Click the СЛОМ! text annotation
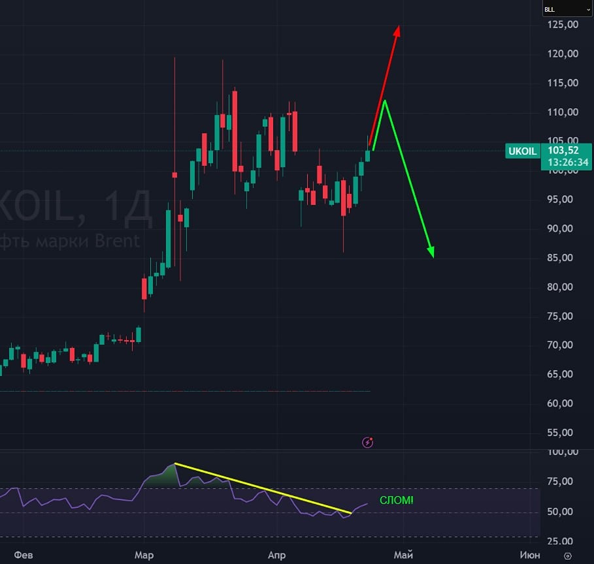This screenshot has width=594, height=564. 397,500
